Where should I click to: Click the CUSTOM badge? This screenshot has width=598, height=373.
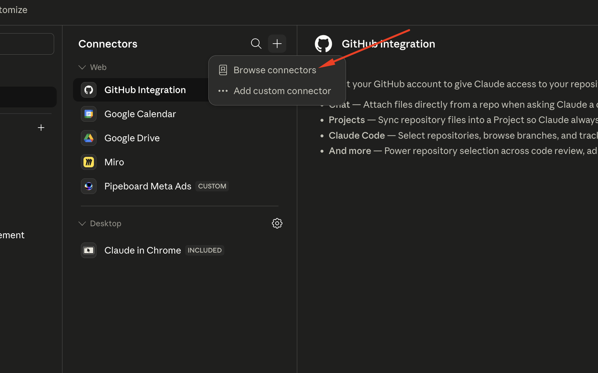click(212, 186)
